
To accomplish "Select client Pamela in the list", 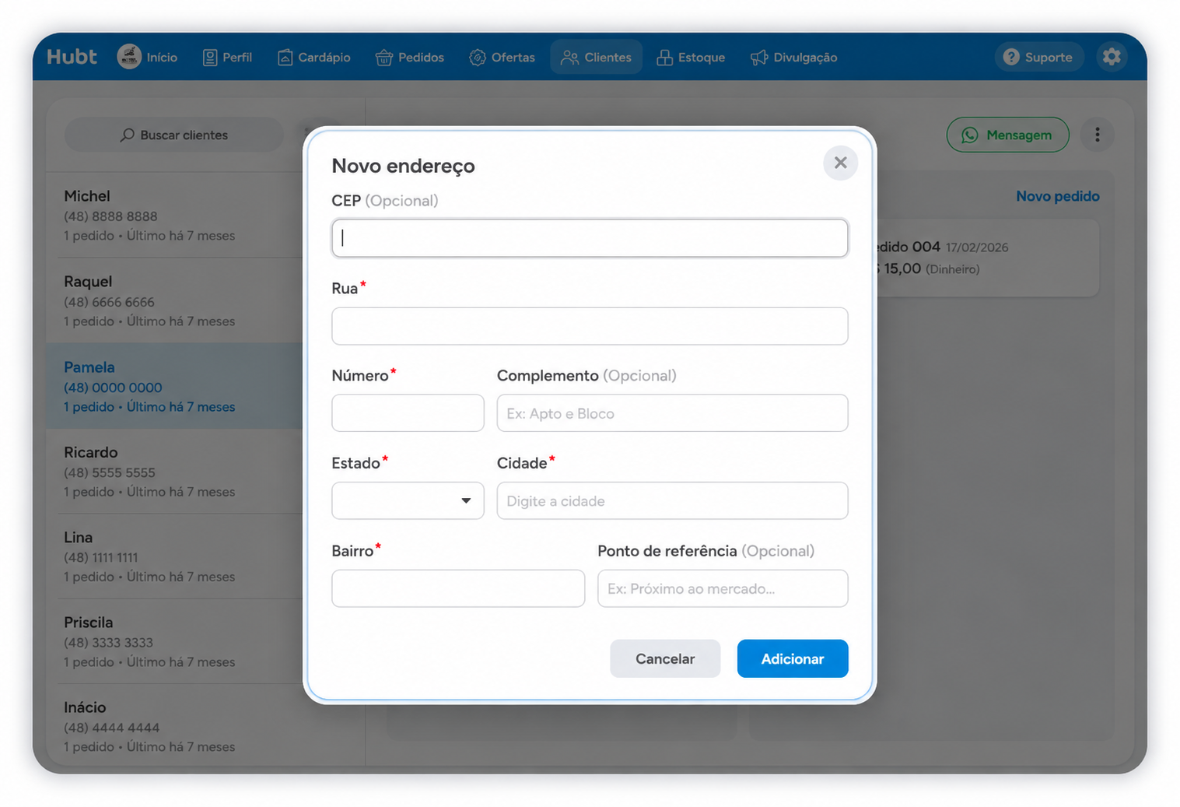I will (x=175, y=386).
